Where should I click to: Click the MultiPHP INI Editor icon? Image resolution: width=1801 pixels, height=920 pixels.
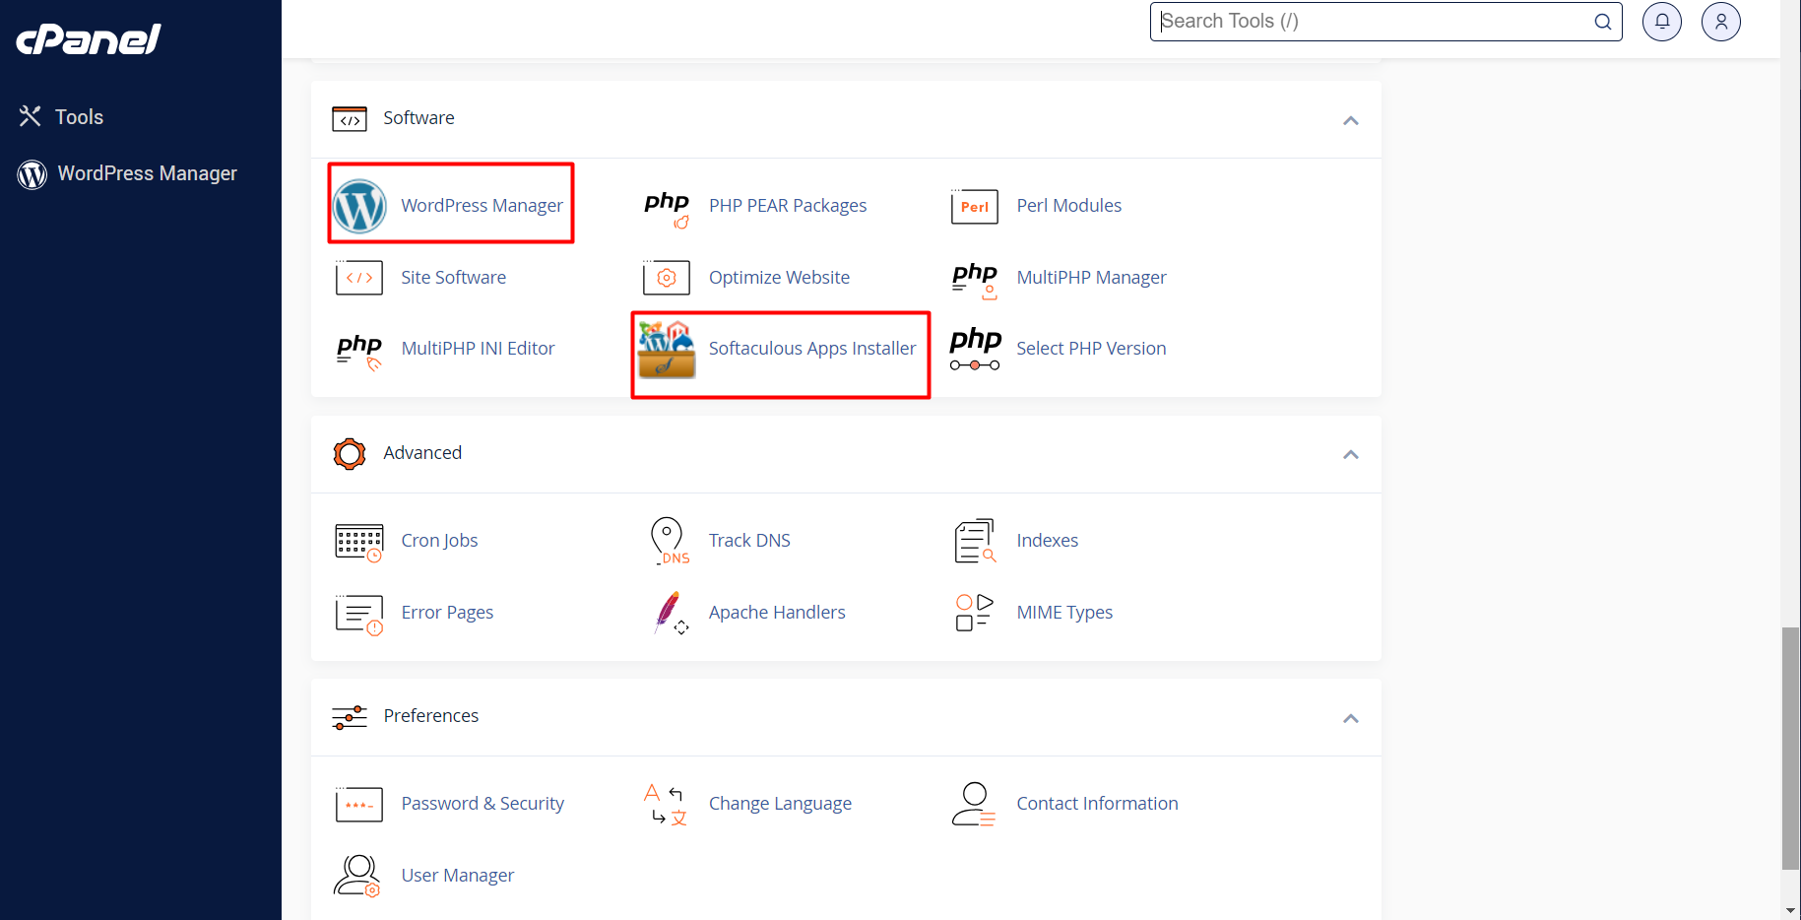(359, 352)
